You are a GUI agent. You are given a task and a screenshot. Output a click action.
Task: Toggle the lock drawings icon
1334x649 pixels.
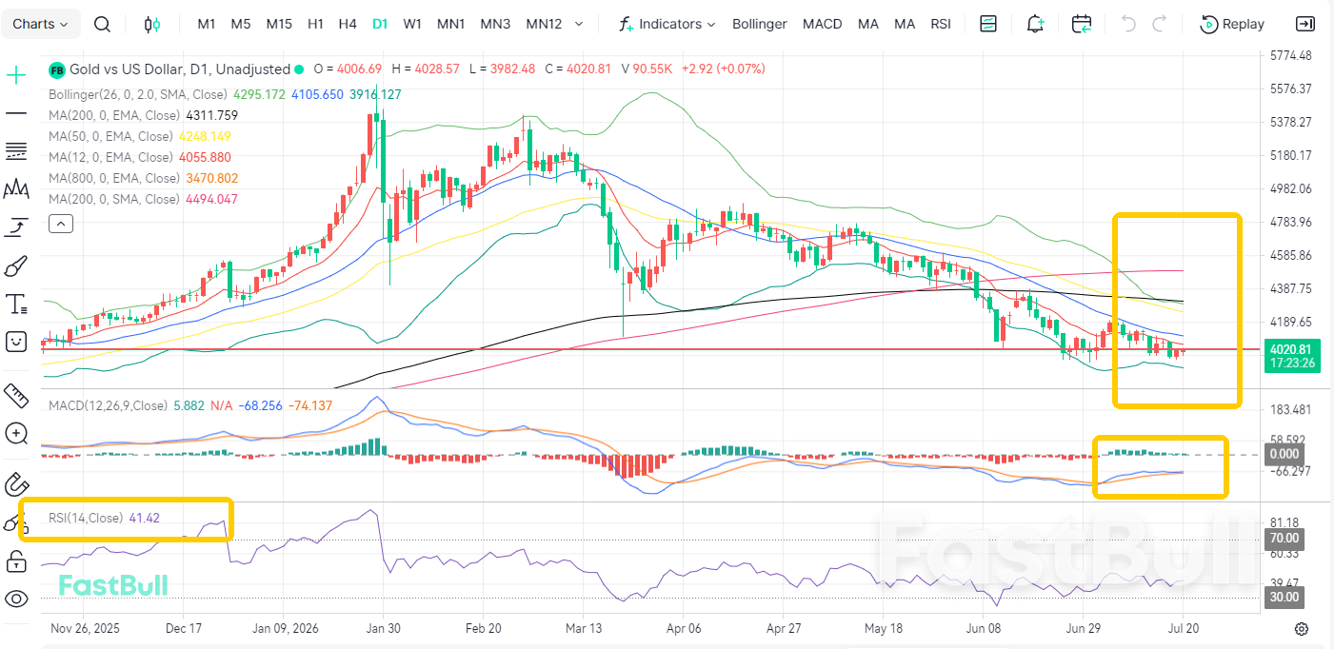pos(16,561)
